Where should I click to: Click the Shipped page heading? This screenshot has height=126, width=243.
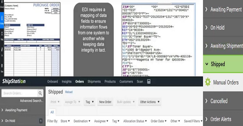[x=56, y=92]
